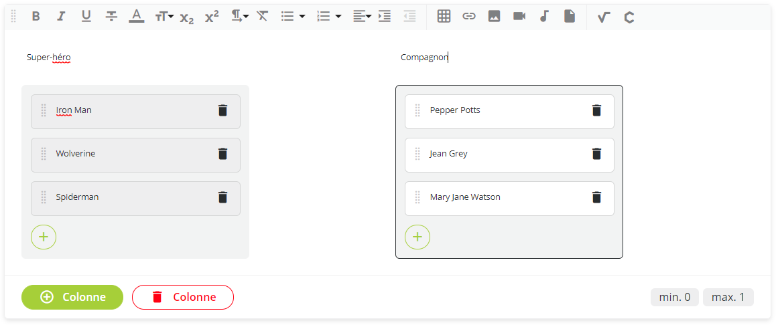Edit the Compagnon column title
Image resolution: width=778 pixels, height=325 pixels.
coord(424,58)
